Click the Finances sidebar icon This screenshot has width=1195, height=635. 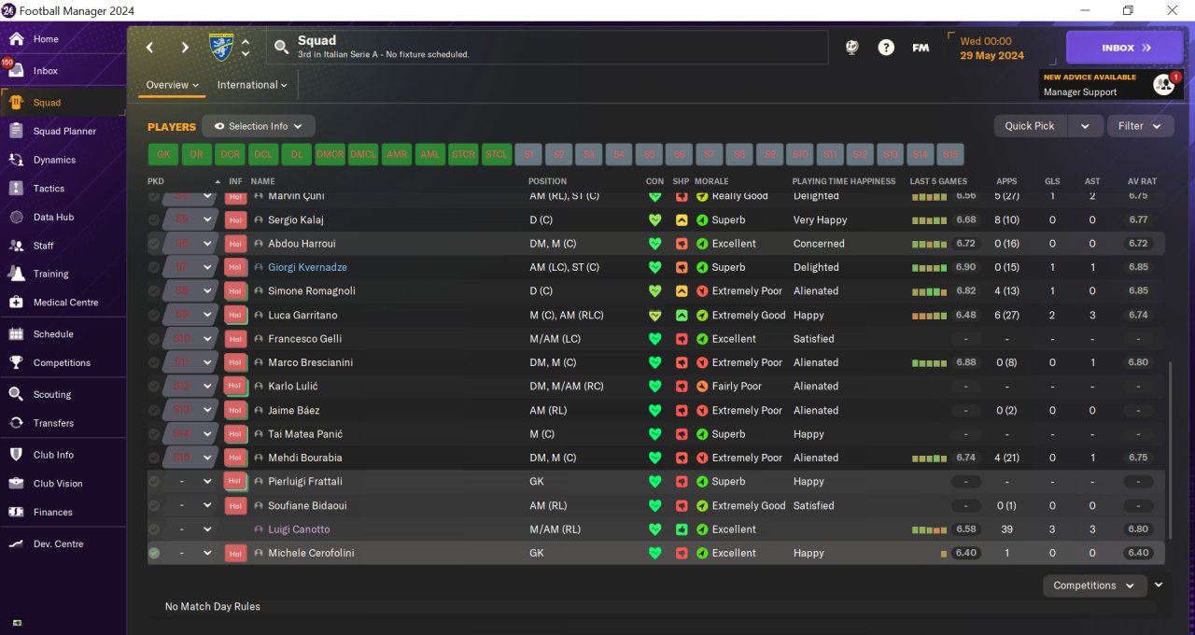point(16,512)
